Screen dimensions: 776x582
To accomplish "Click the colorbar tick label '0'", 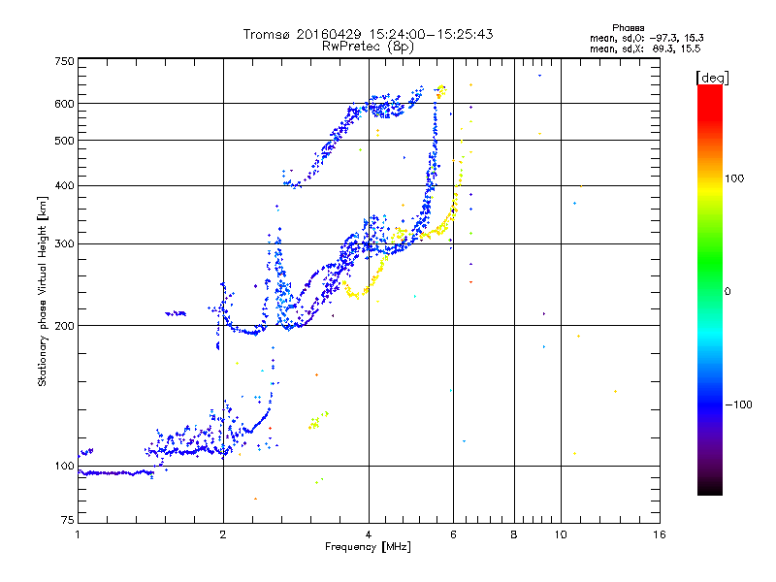I will coord(727,291).
